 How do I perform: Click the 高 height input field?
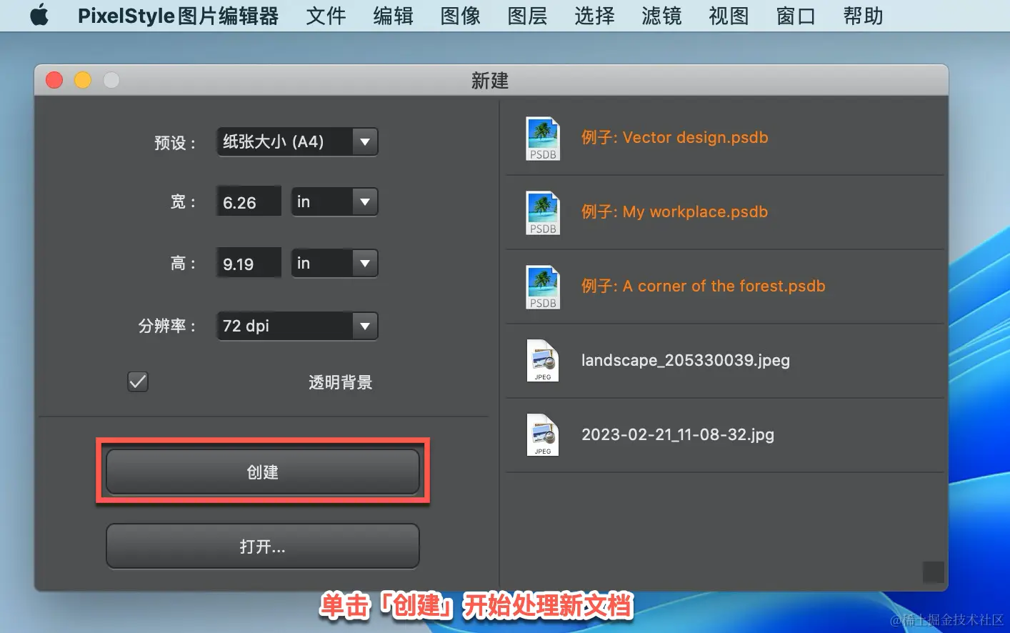[249, 264]
